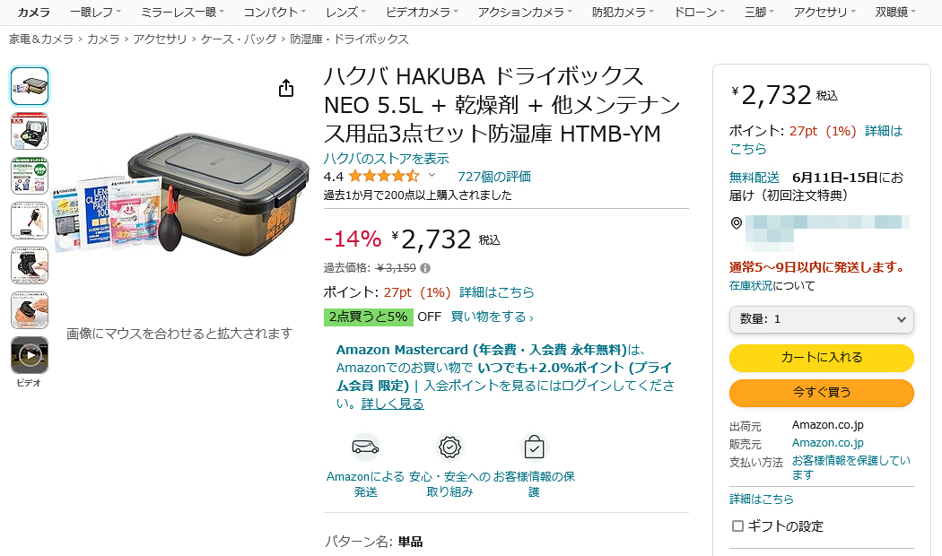Click the customer information protection bag icon
The width and height of the screenshot is (942, 556).
pos(534,447)
